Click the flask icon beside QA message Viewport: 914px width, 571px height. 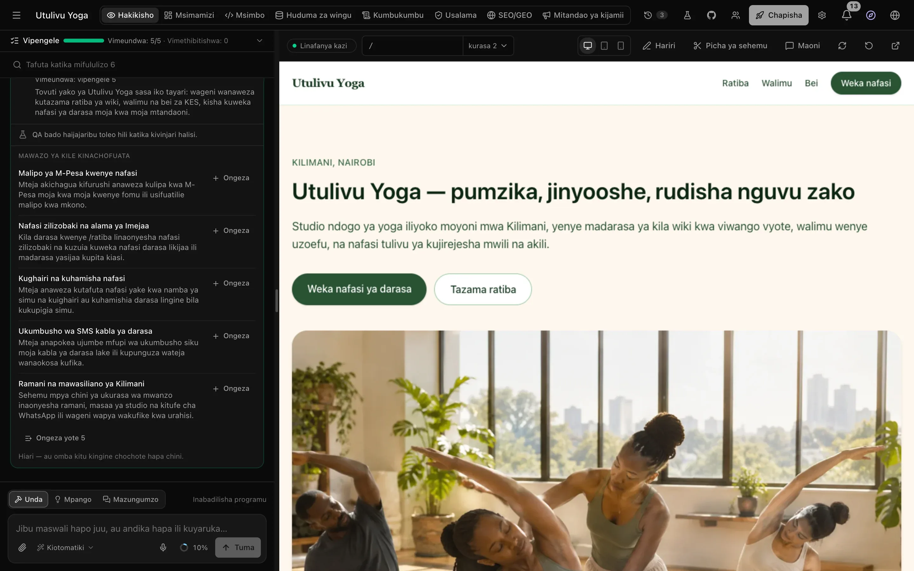coord(23,135)
